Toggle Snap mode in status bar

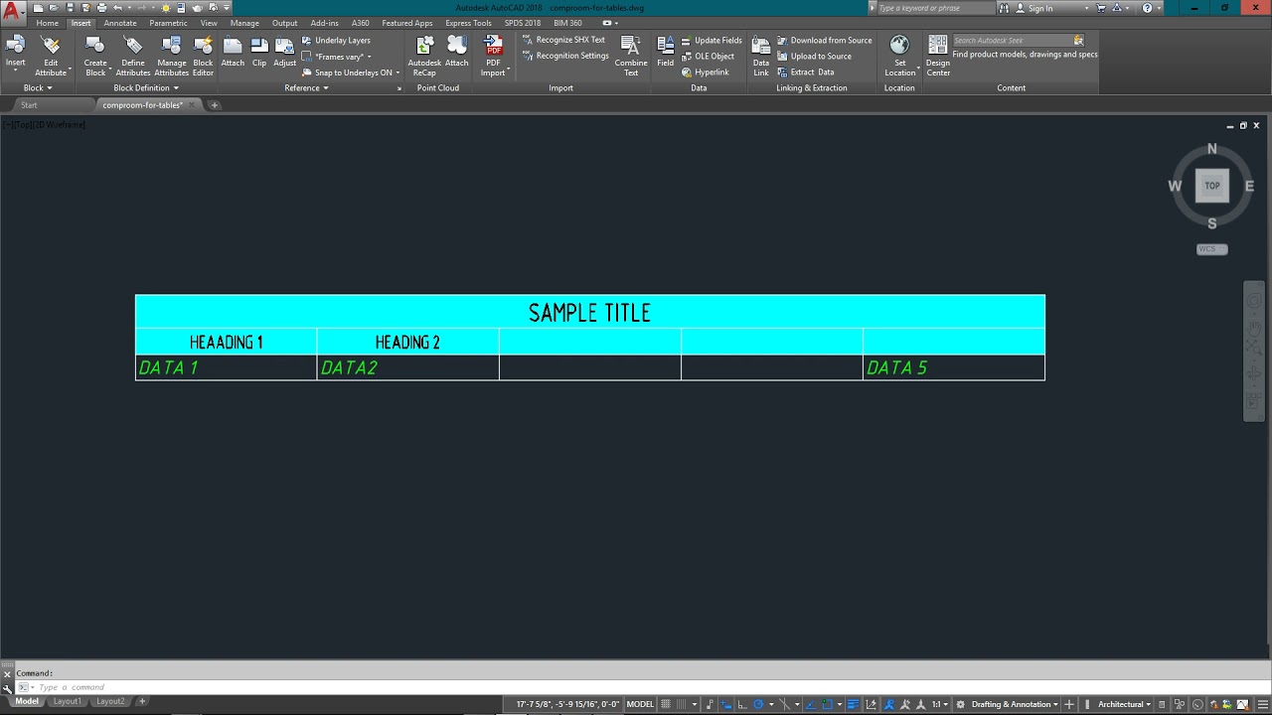coord(682,704)
